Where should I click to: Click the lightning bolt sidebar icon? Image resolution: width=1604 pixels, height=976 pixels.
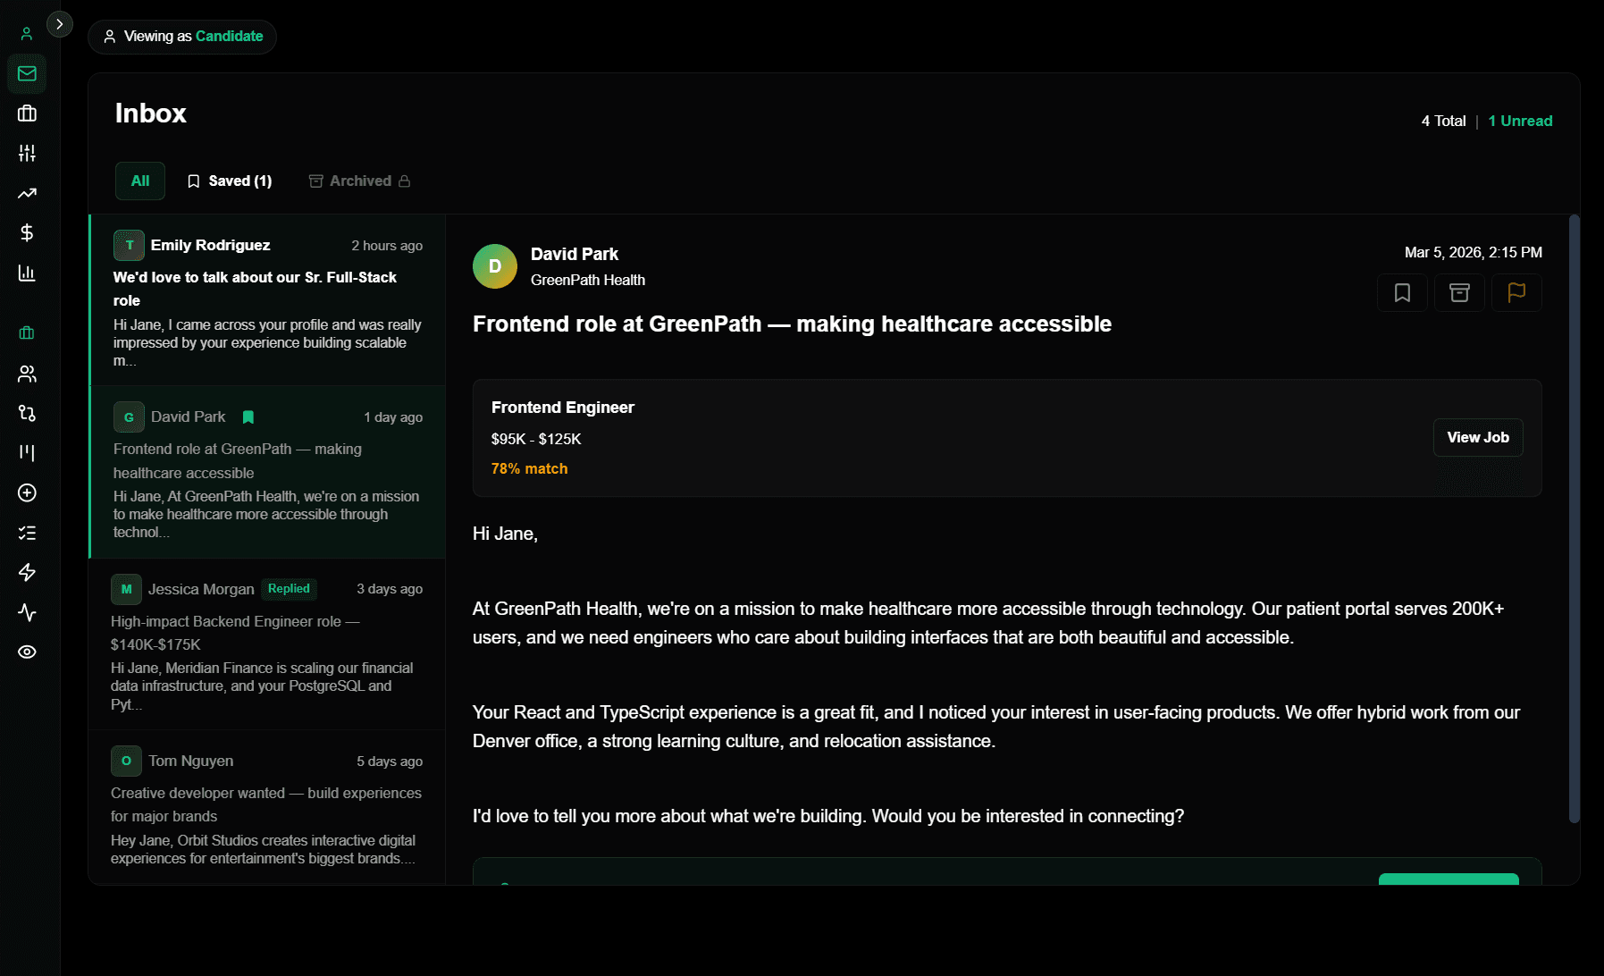click(27, 572)
